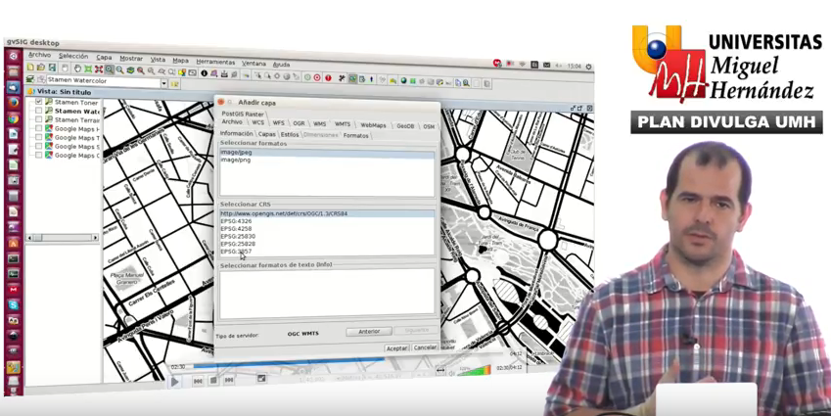Image resolution: width=831 pixels, height=416 pixels.
Task: Click the New document toolbar icon
Action: 30,69
